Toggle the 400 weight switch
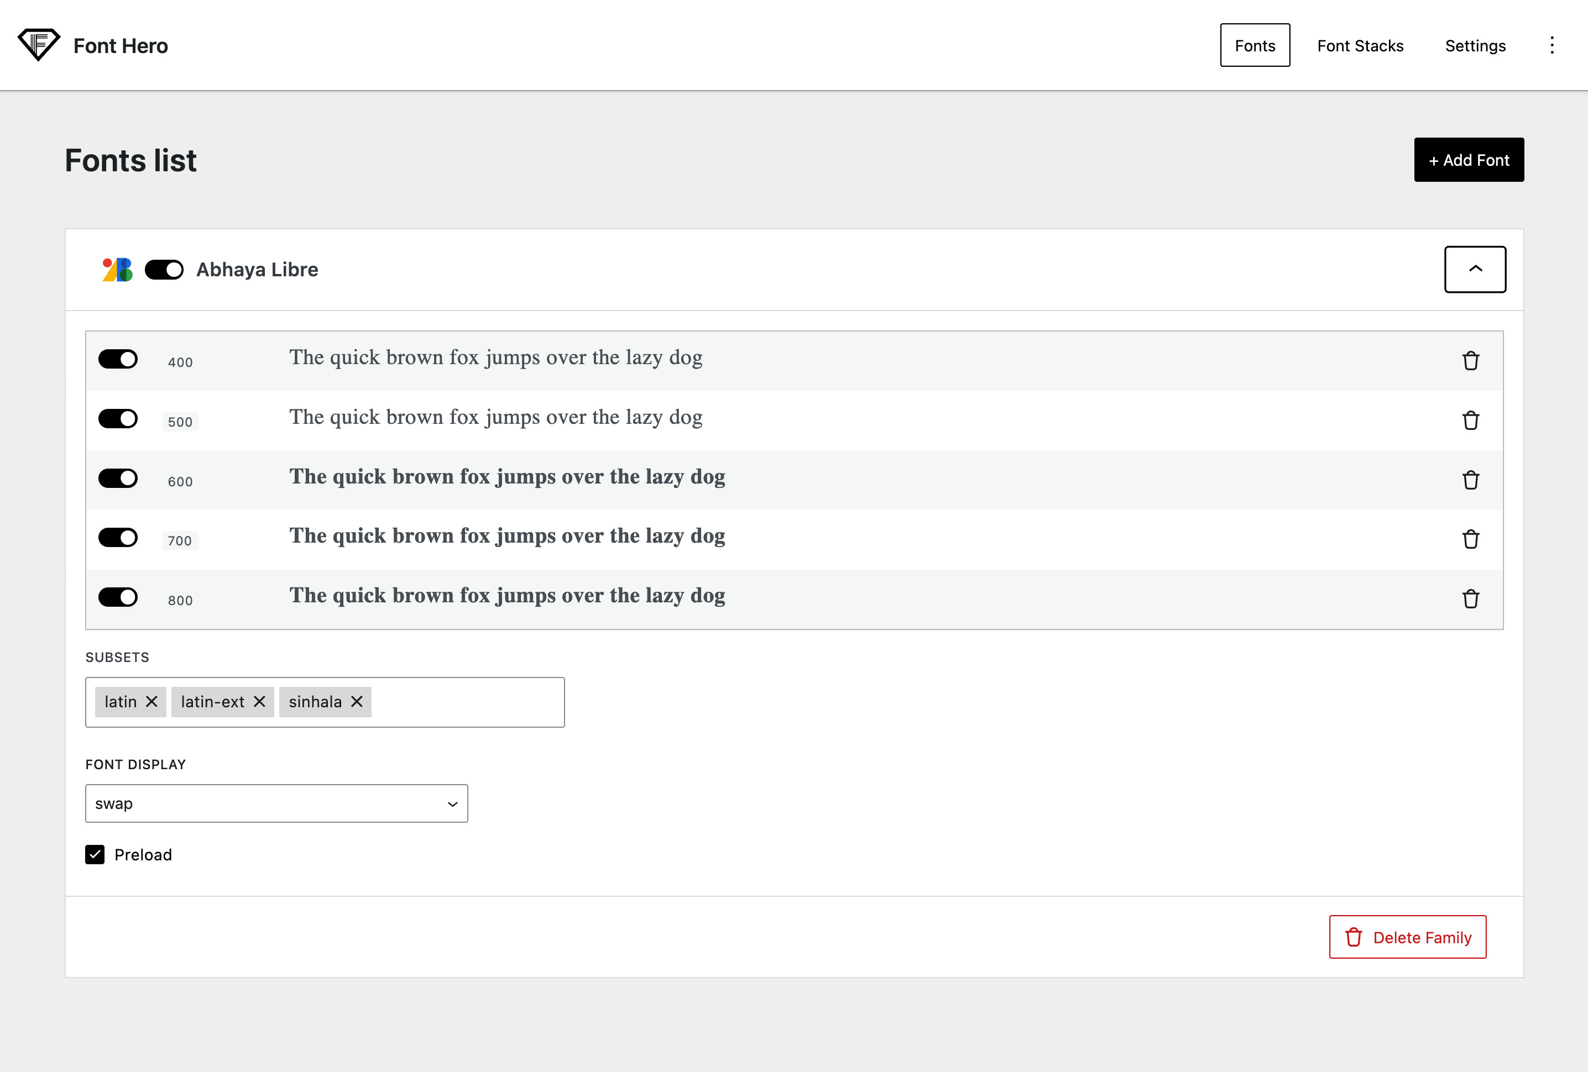Viewport: 1588px width, 1072px height. click(x=118, y=359)
